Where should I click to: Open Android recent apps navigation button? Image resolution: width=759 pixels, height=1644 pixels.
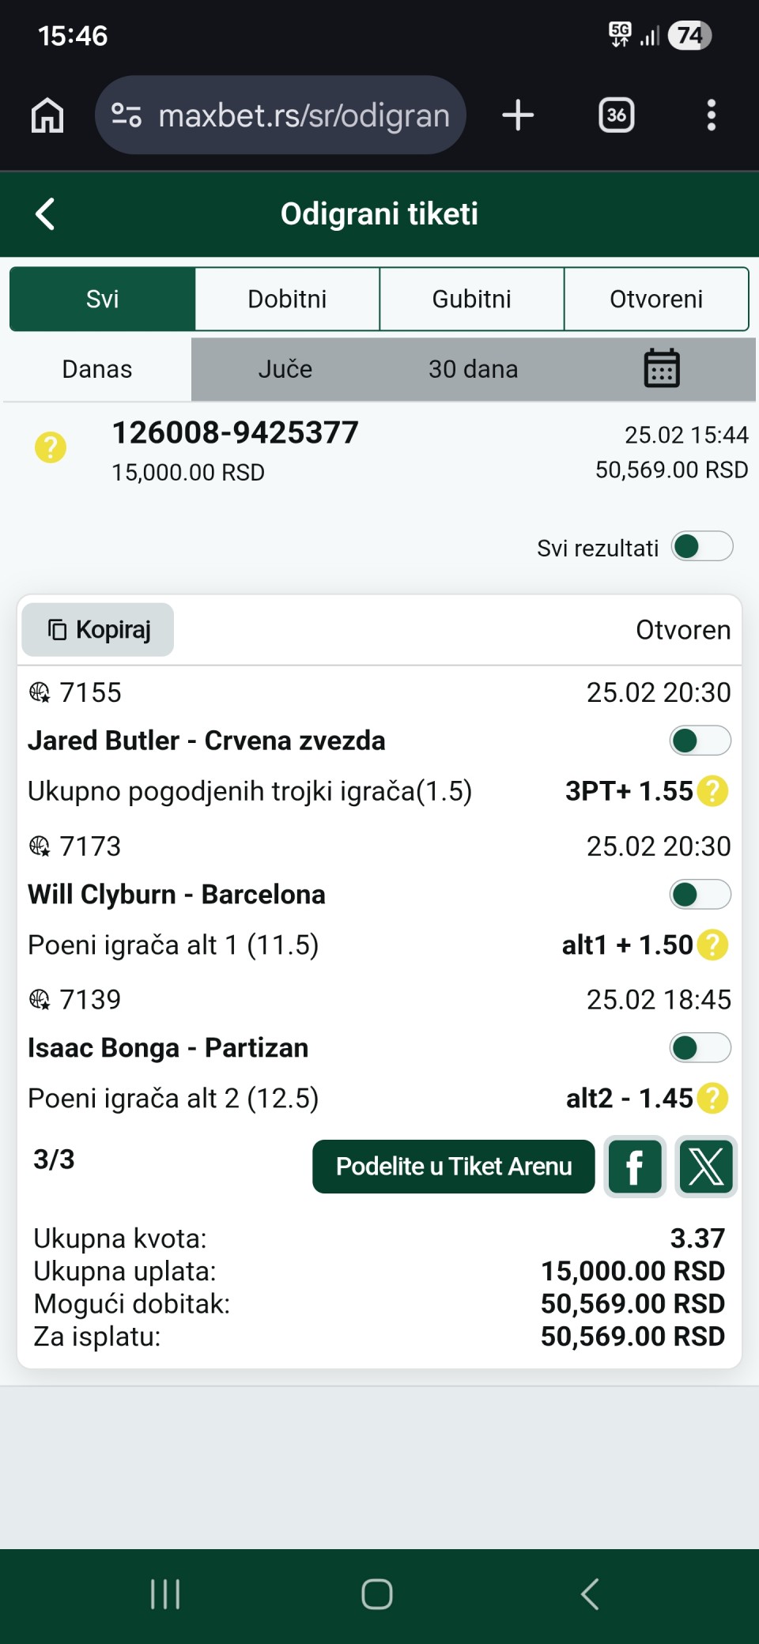click(165, 1594)
